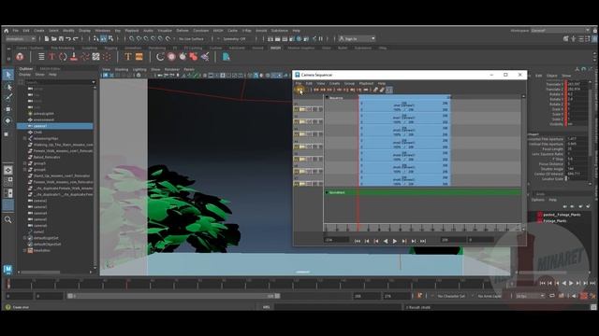
Task: Expand the defaultLightSet node in Outliner
Action: pyautogui.click(x=25, y=238)
